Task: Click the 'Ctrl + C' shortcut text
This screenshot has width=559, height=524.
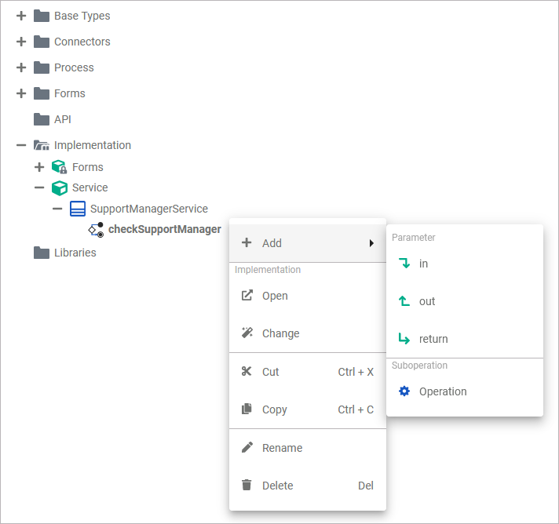Action: click(x=356, y=409)
